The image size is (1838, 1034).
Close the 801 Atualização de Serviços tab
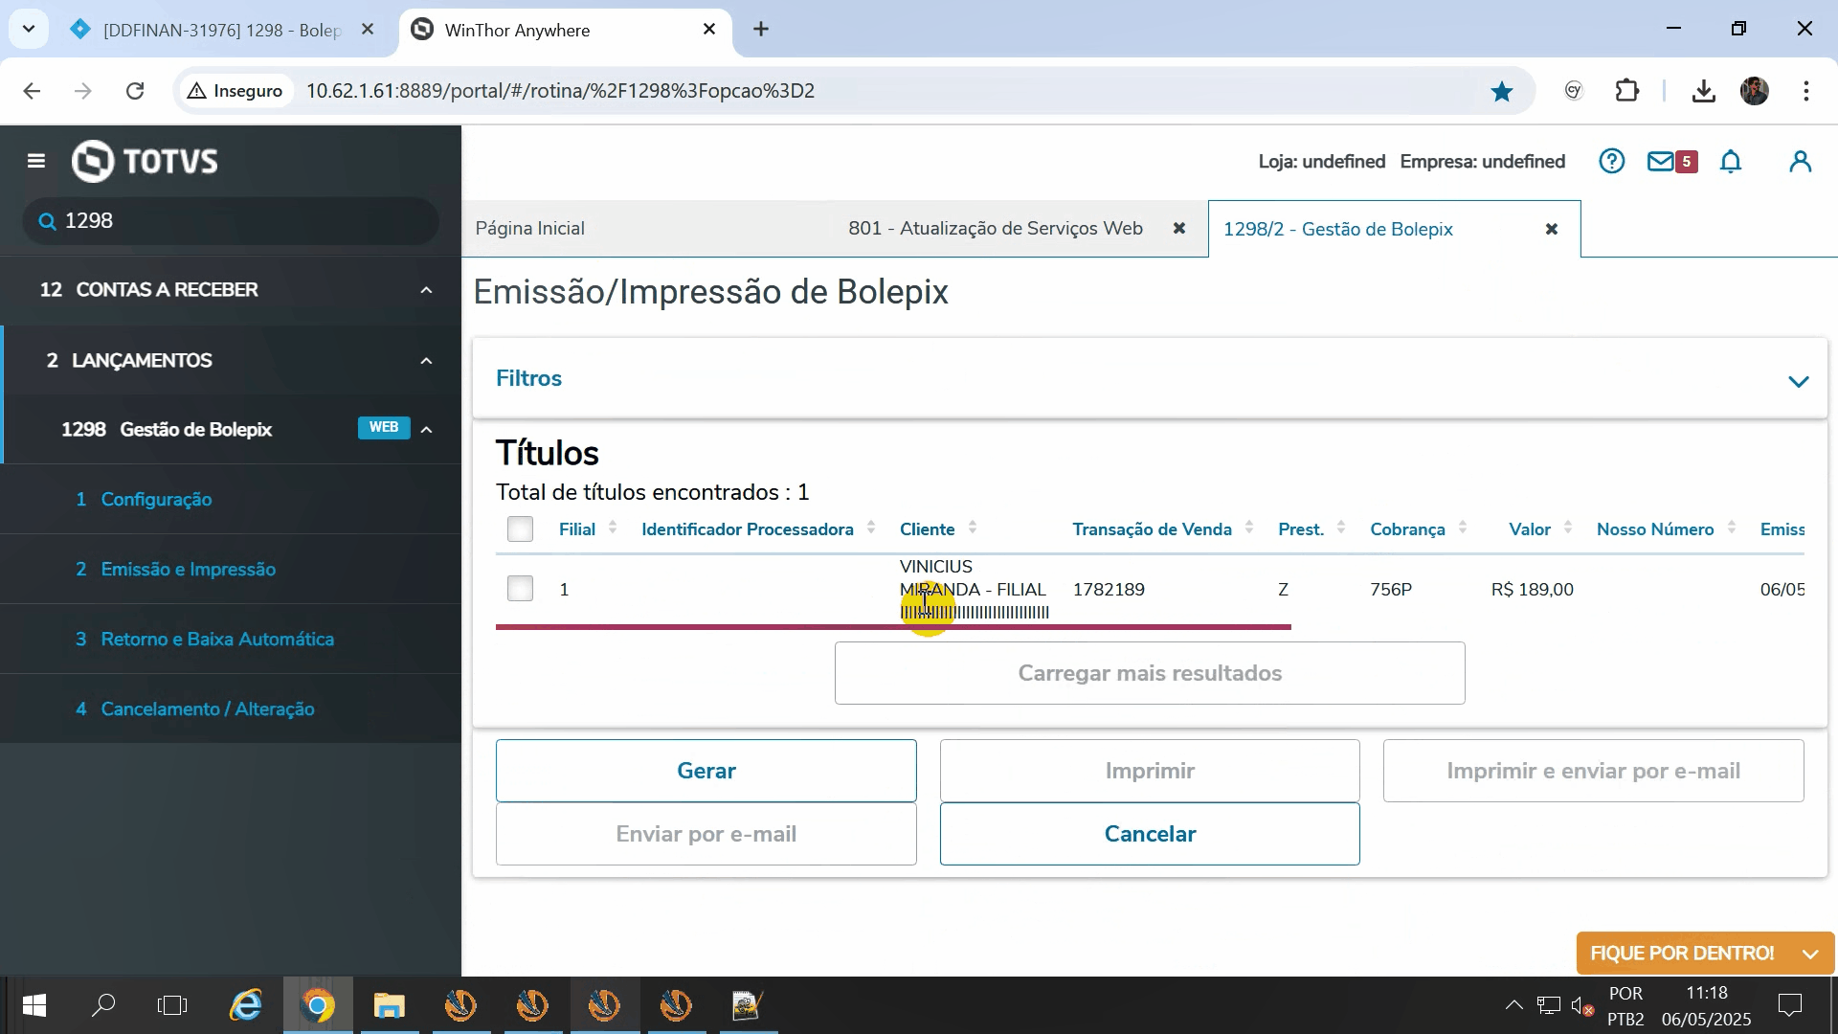coord(1179,229)
